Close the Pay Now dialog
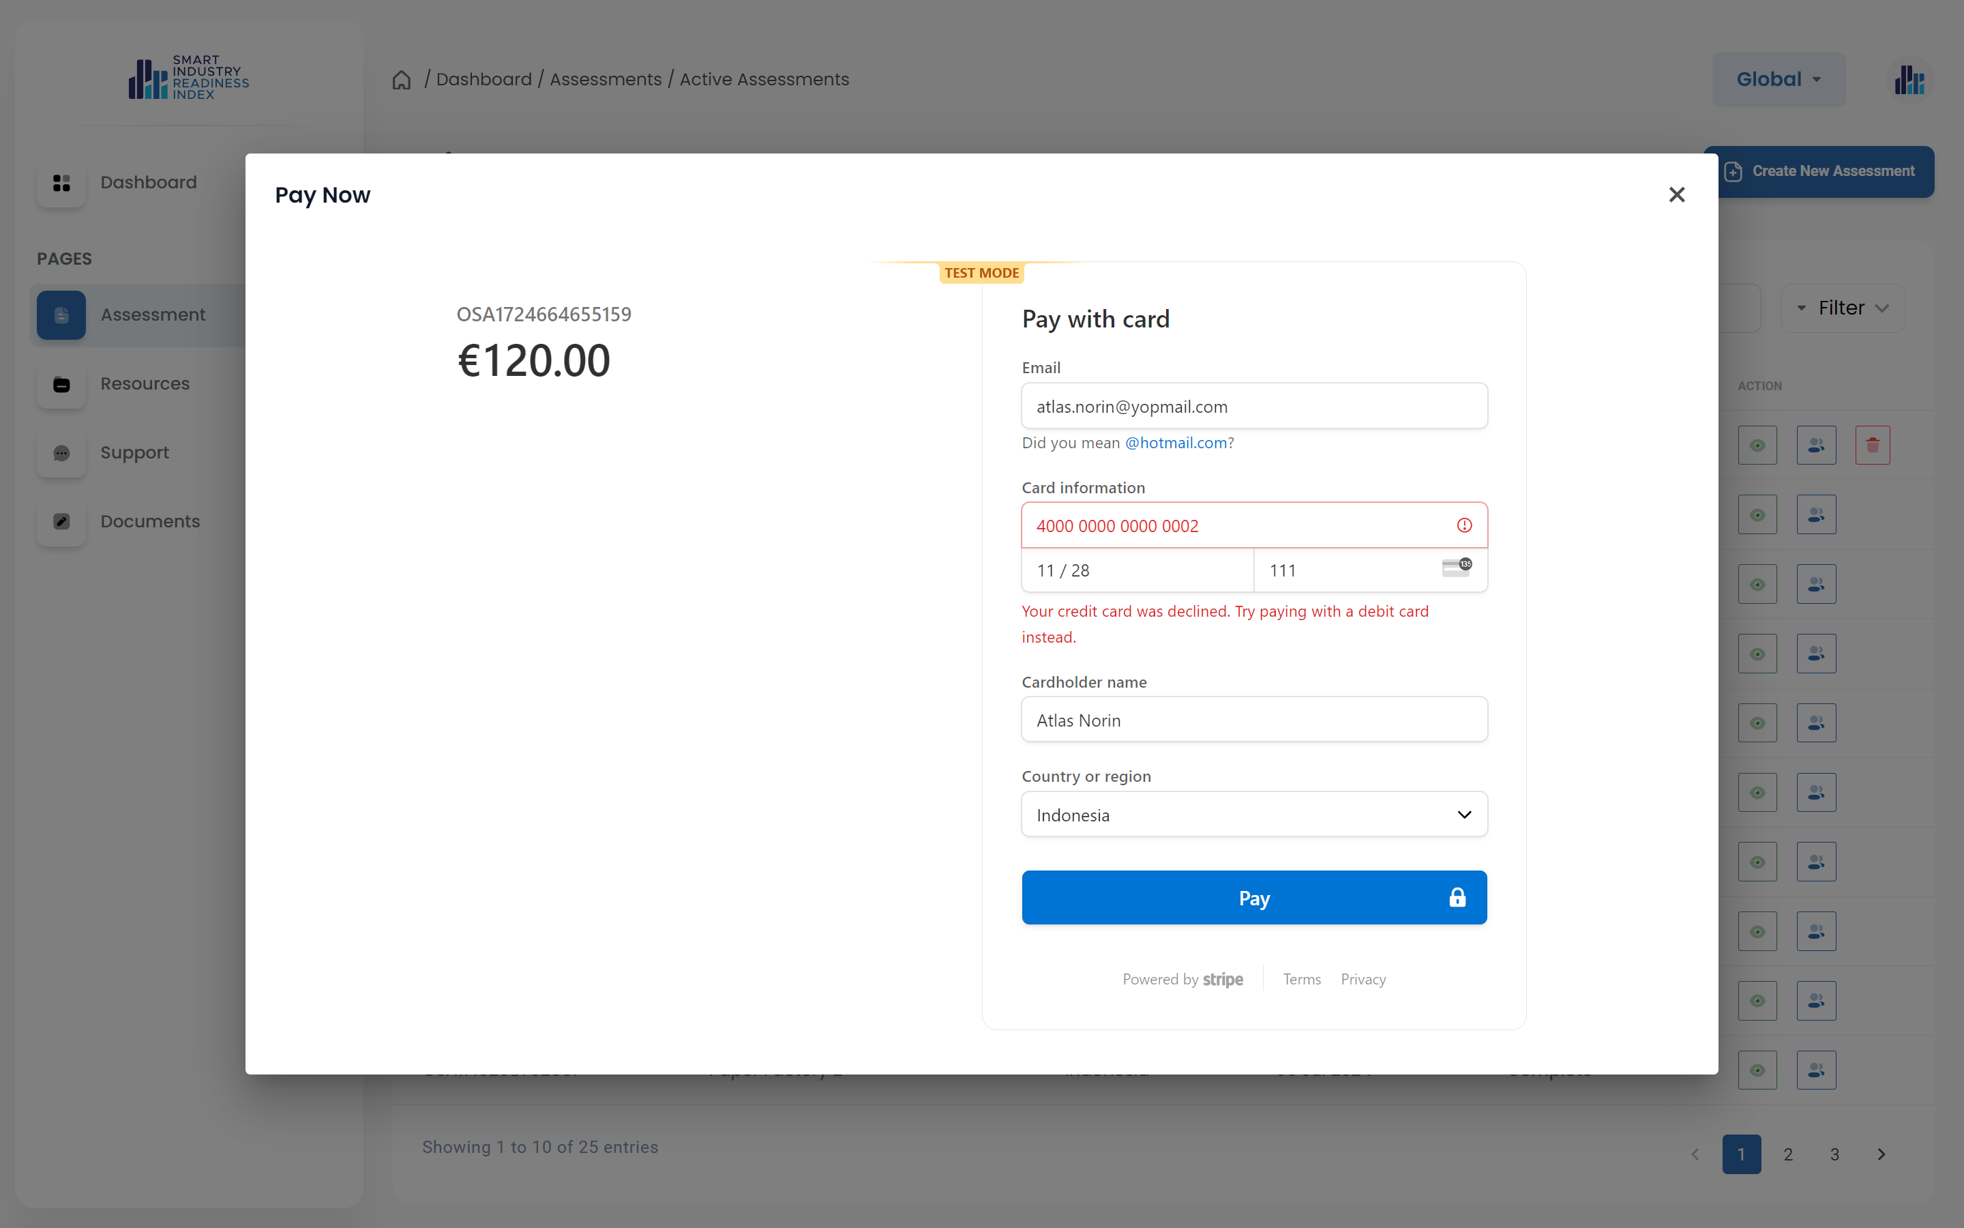 tap(1677, 195)
